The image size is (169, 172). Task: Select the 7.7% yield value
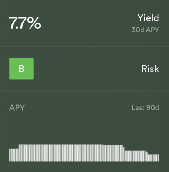click(25, 23)
